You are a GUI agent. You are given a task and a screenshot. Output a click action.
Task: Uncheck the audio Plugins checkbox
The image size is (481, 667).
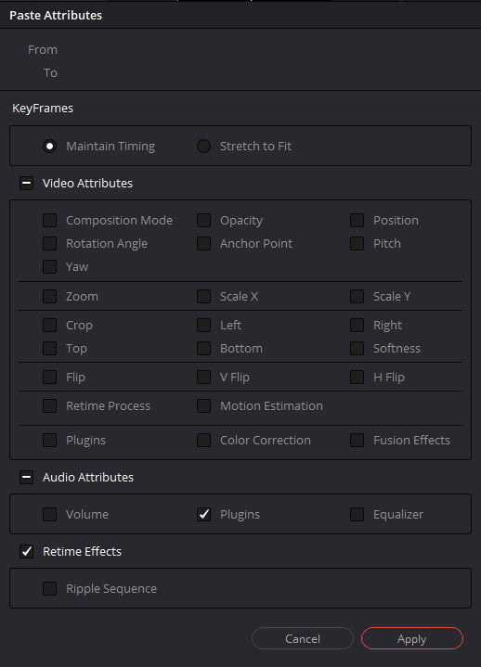[203, 515]
